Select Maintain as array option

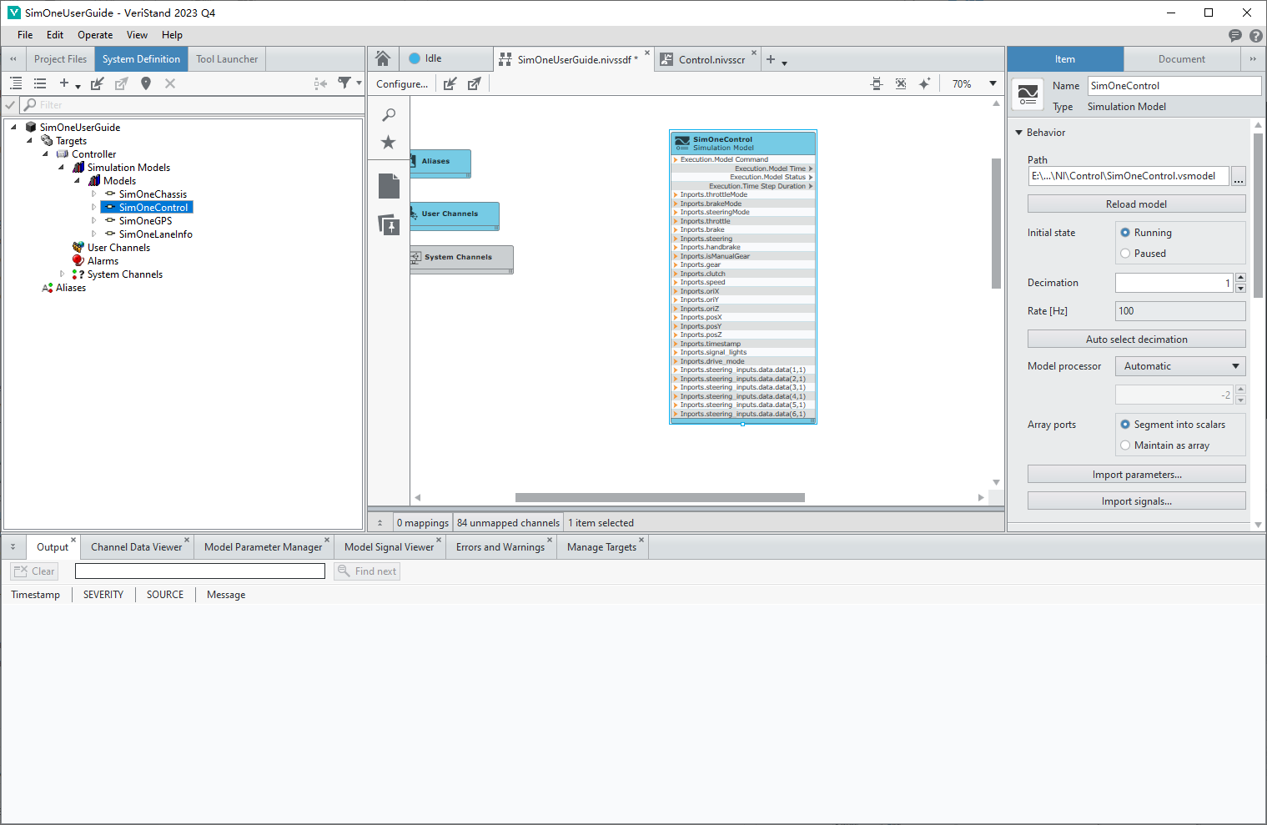1125,445
